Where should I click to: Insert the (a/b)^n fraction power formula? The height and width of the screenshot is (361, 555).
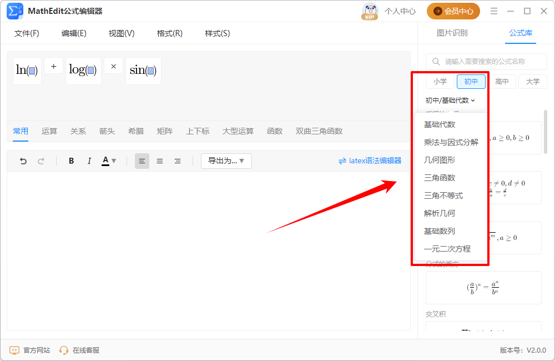[483, 288]
